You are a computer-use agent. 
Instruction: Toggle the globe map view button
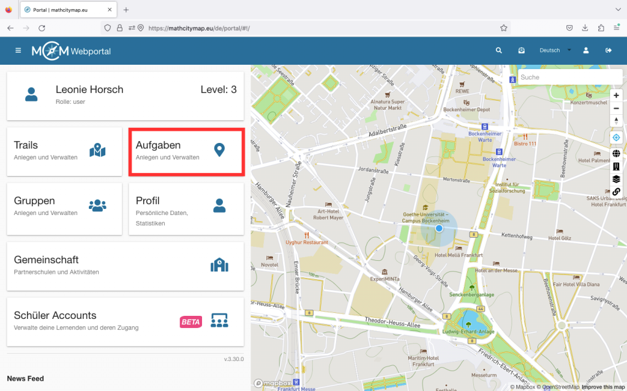pyautogui.click(x=616, y=153)
